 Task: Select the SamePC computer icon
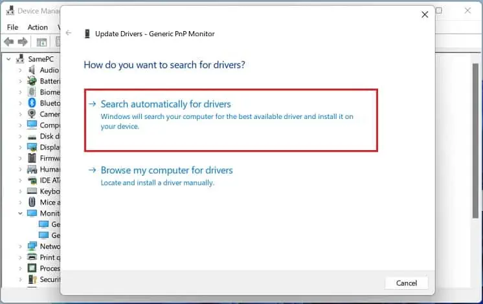pyautogui.click(x=20, y=58)
